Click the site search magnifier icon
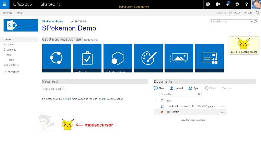This screenshot has width=261, height=144. tap(256, 22)
